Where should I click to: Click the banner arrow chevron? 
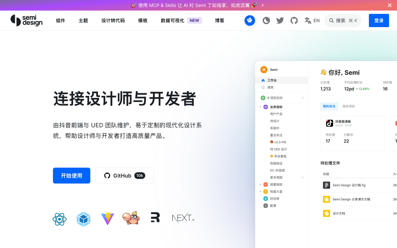[x=263, y=5]
